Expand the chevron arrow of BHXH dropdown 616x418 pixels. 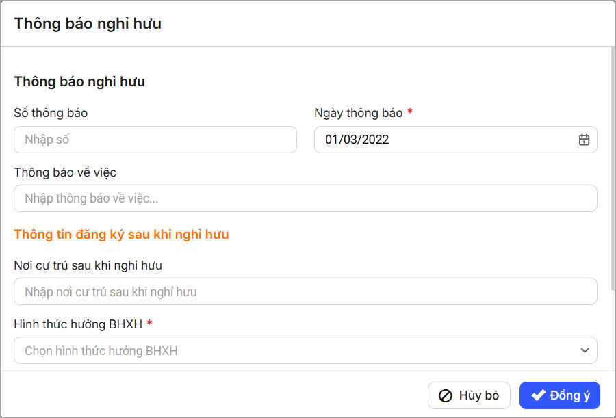[x=585, y=350]
